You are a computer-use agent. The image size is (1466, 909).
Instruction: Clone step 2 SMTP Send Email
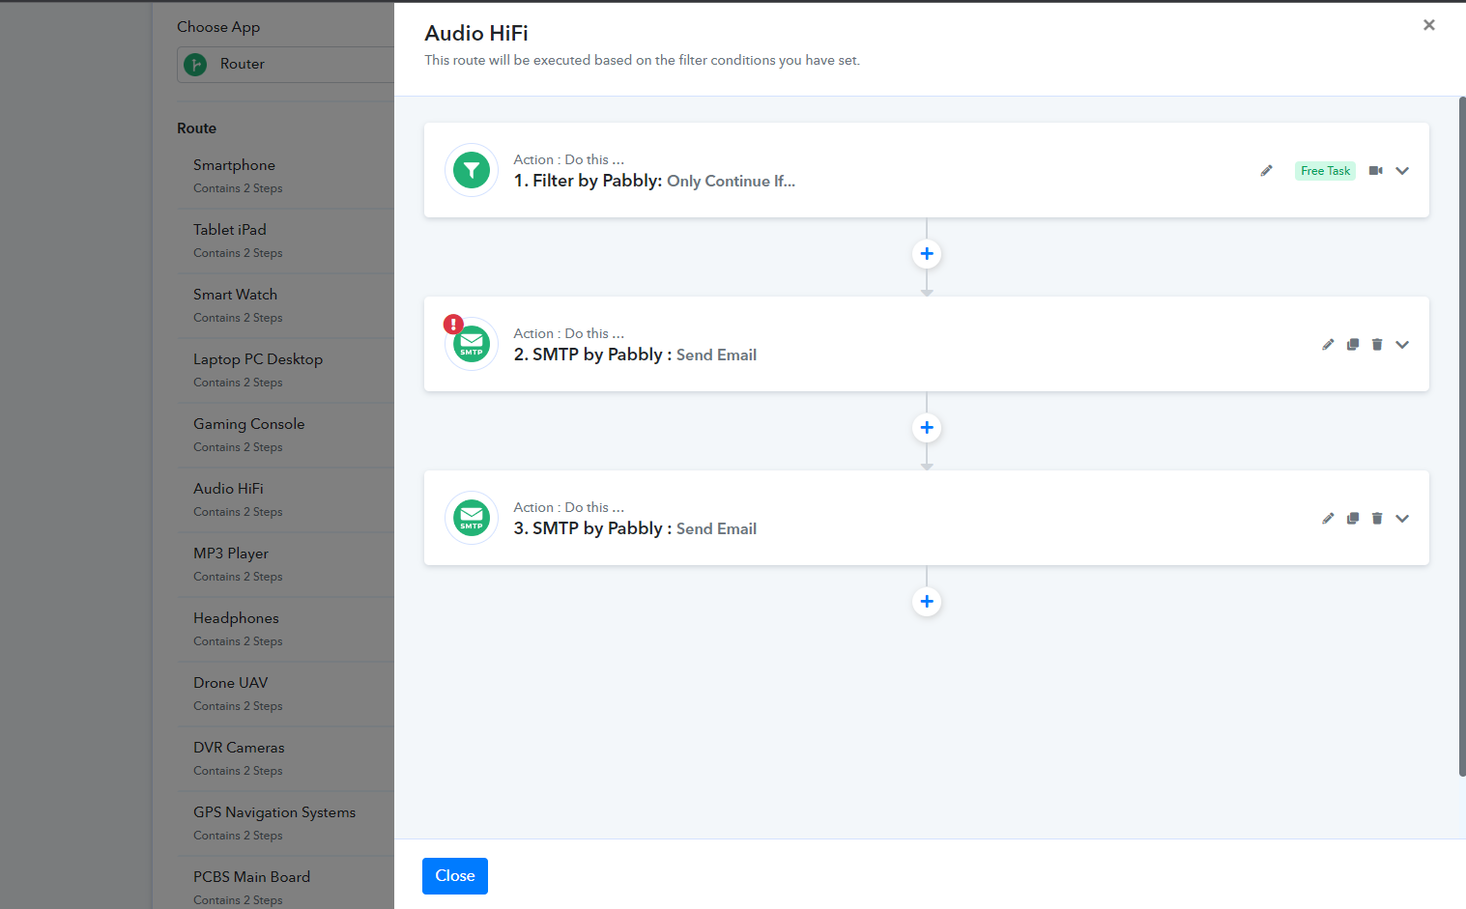1353,345
